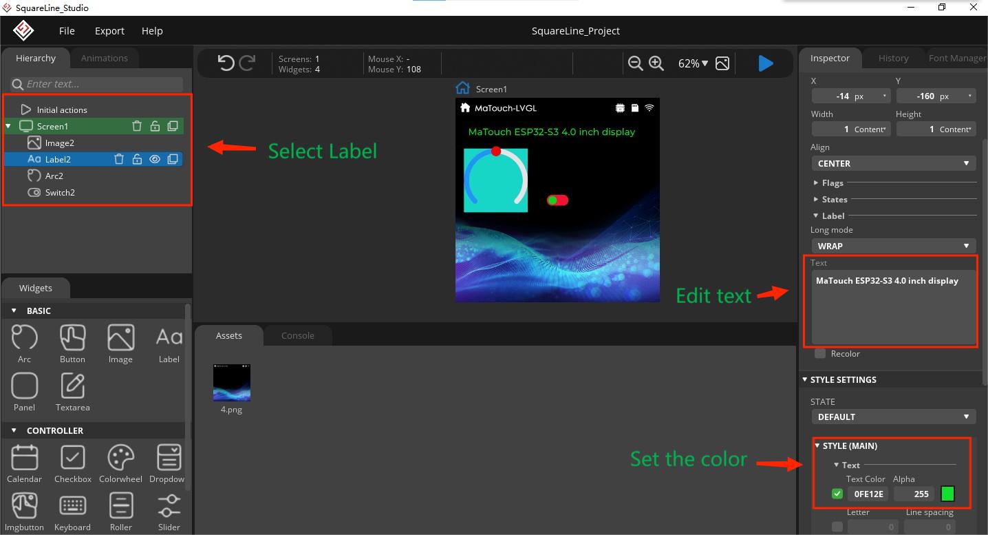
Task: Open the STATE DEFAULT dropdown
Action: tap(894, 417)
